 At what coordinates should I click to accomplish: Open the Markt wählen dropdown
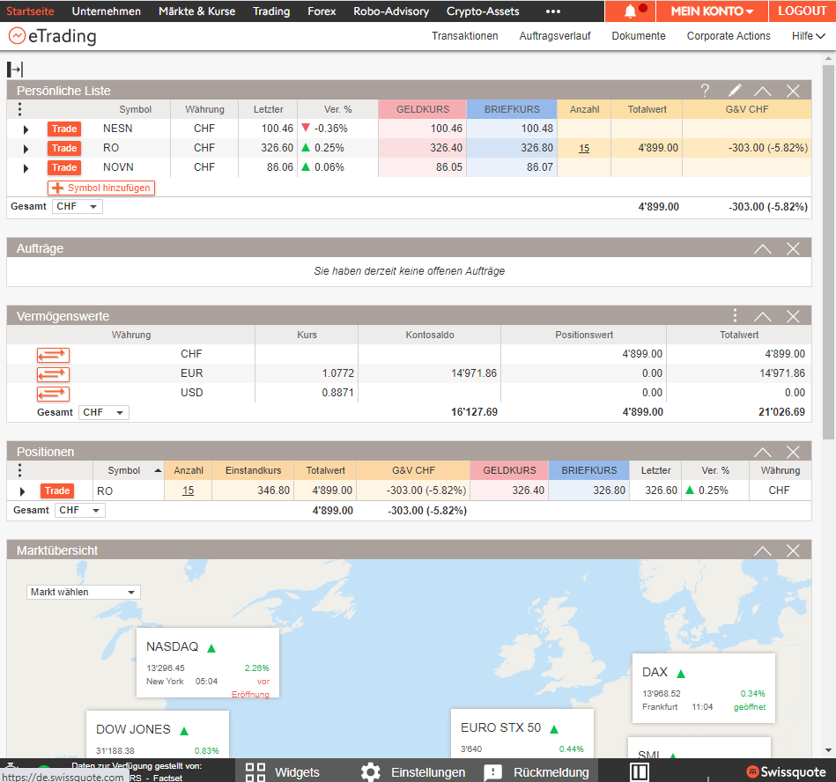(83, 592)
